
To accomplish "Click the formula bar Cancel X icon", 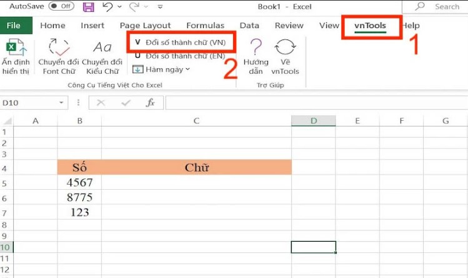I will coord(101,103).
